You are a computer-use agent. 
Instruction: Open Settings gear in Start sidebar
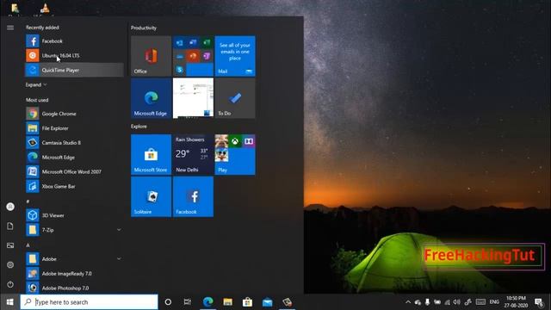(x=10, y=264)
